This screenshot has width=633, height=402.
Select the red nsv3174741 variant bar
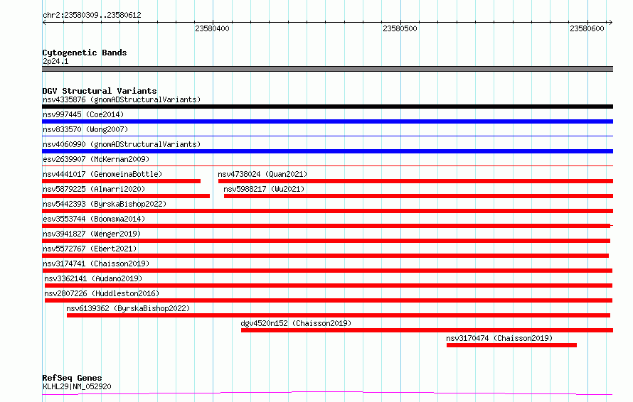[327, 271]
